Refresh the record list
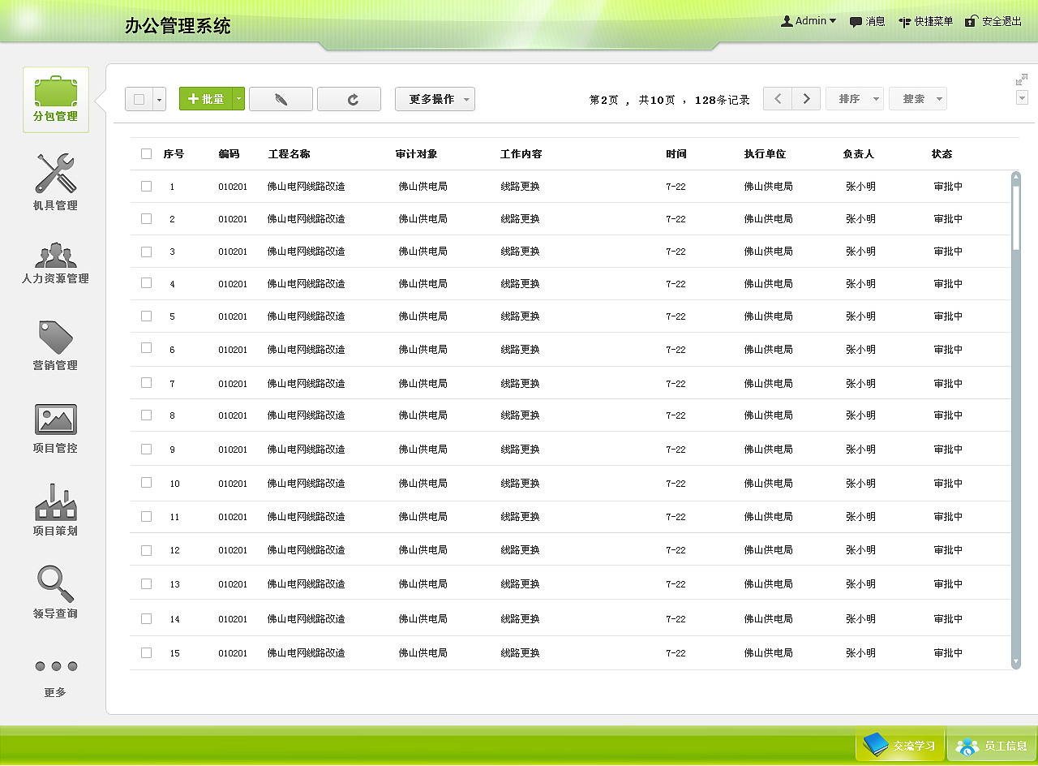 pyautogui.click(x=349, y=98)
